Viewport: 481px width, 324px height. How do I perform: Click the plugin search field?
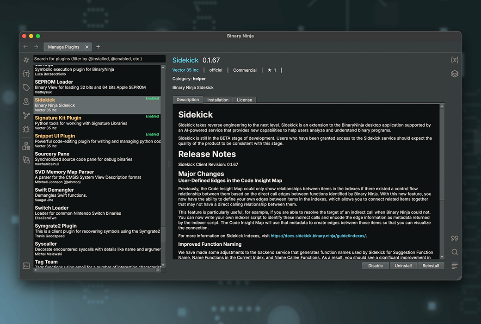99,59
